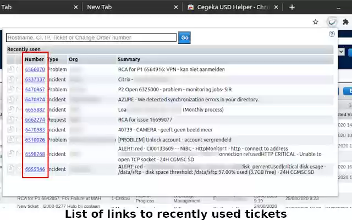Close the New Tab tab

[176, 7]
